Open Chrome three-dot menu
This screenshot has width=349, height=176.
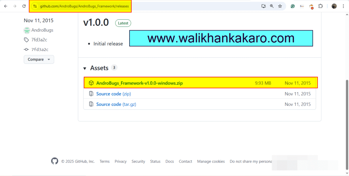tap(344, 6)
